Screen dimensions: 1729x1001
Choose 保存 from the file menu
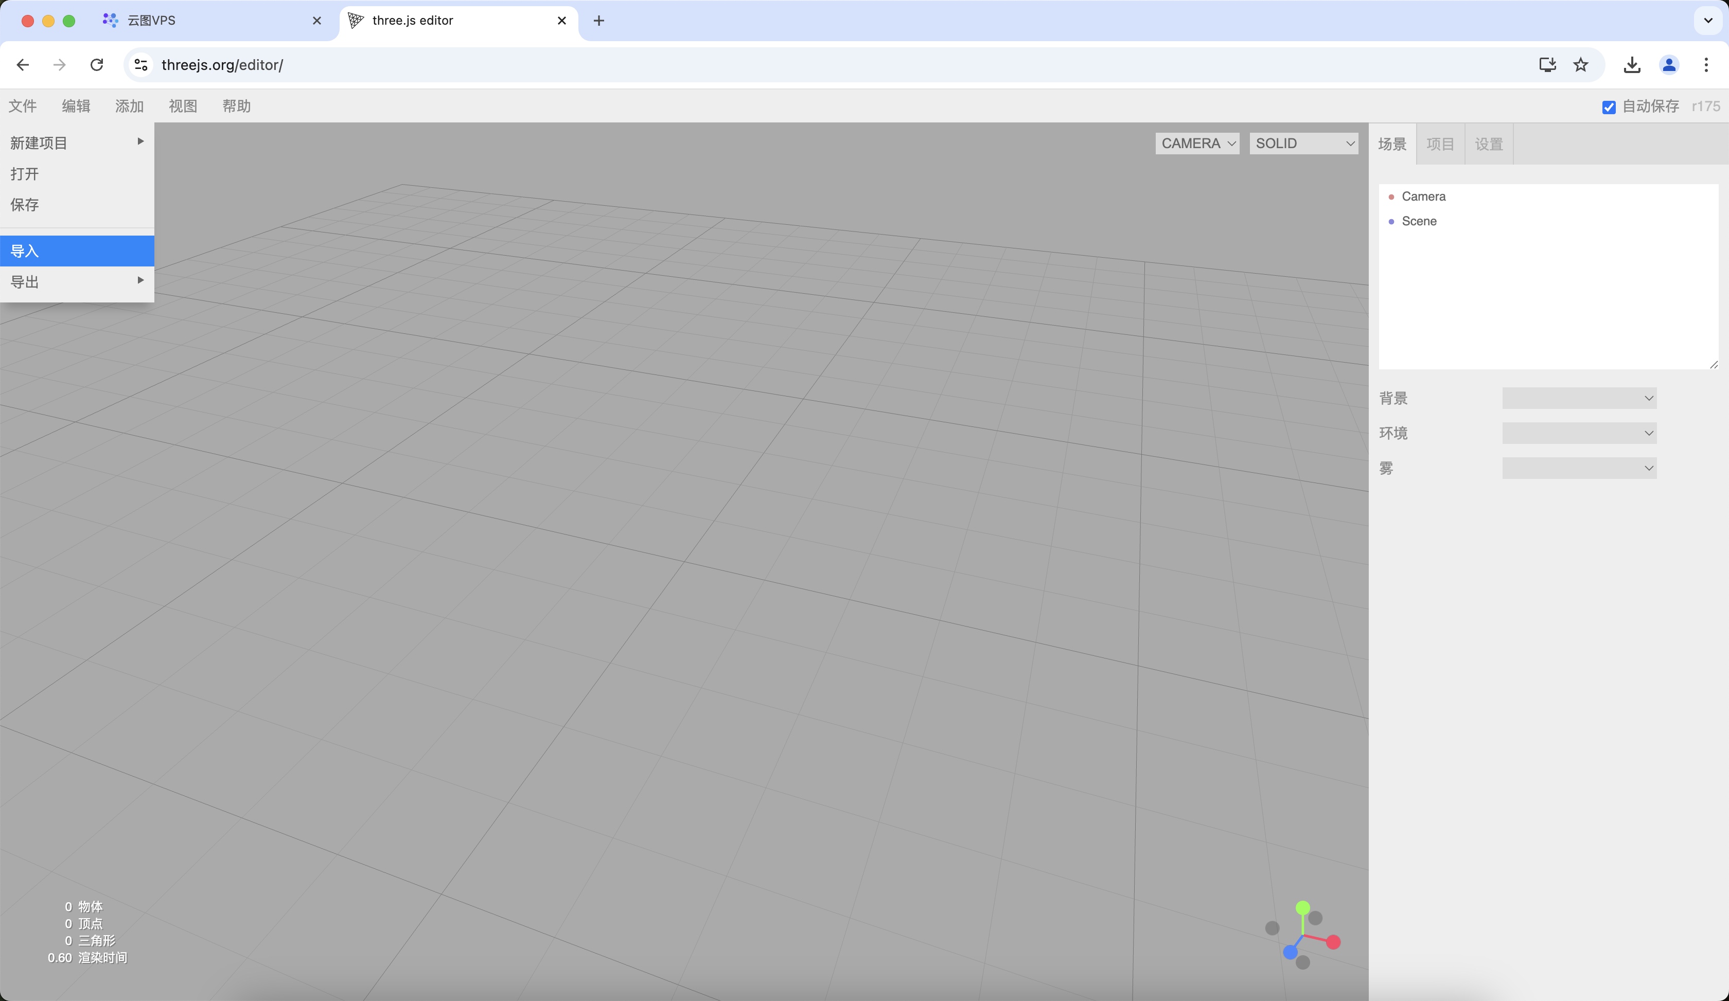[x=77, y=204]
